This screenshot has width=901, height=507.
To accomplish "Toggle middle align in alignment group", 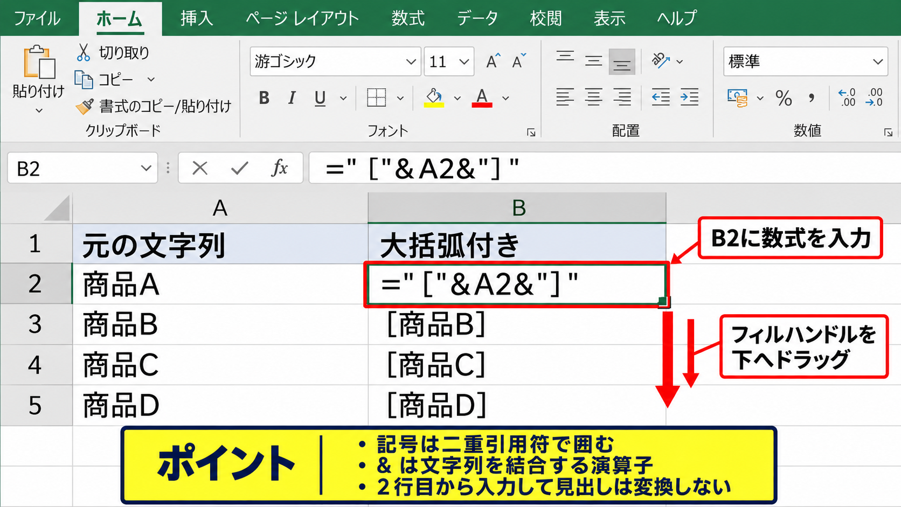I will point(593,61).
